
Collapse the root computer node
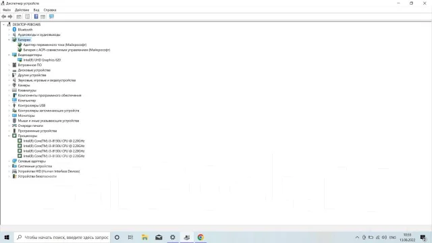point(3,24)
